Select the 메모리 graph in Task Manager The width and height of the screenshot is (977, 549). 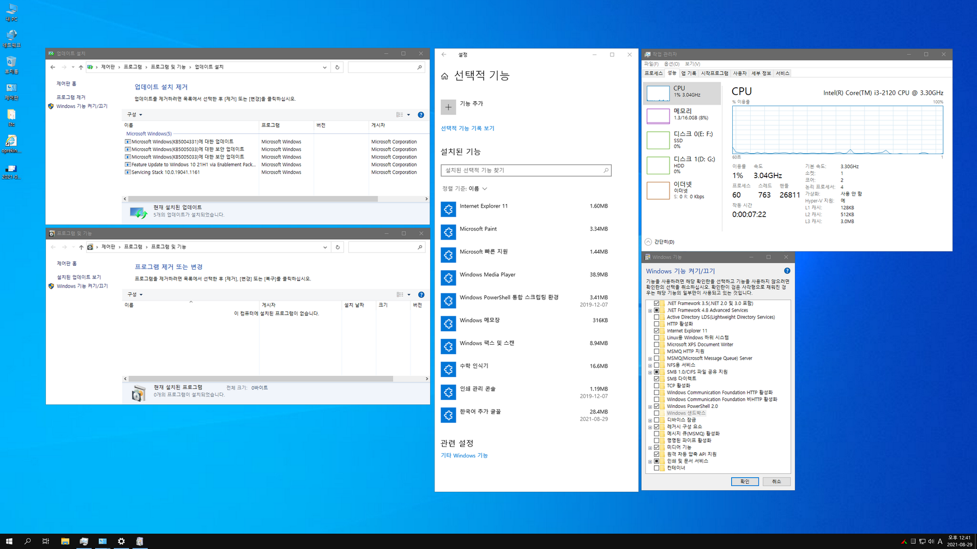click(x=658, y=116)
